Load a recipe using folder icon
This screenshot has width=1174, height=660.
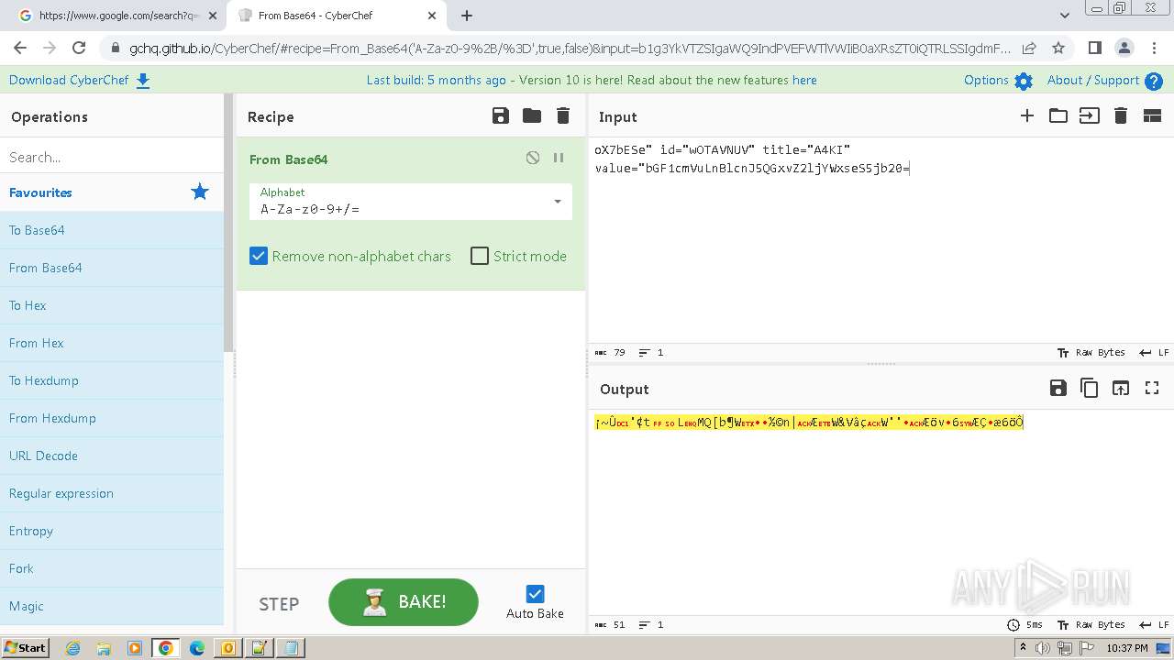tap(532, 115)
